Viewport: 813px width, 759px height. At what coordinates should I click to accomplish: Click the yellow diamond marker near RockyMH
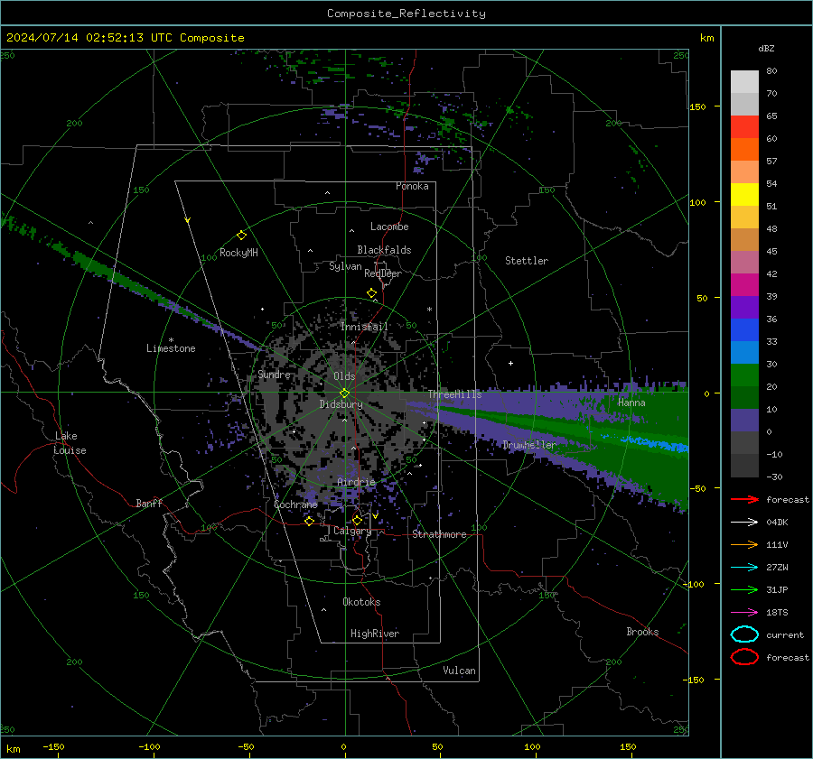click(241, 236)
